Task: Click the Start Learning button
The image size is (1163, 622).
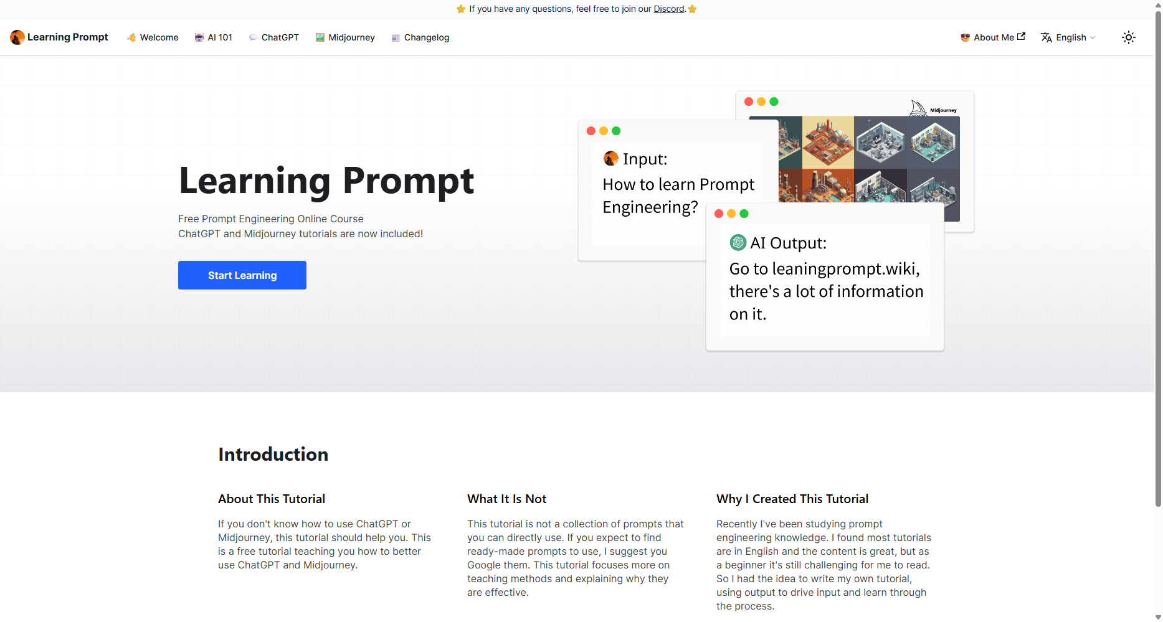Action: click(x=242, y=275)
